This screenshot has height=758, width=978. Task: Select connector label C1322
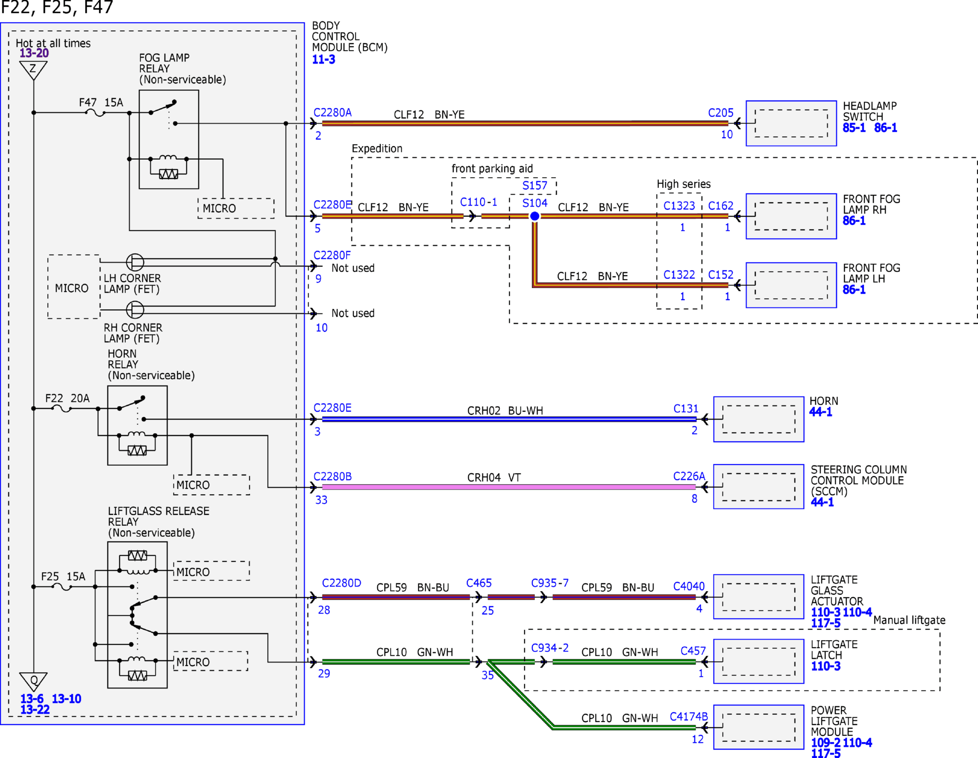coord(680,274)
